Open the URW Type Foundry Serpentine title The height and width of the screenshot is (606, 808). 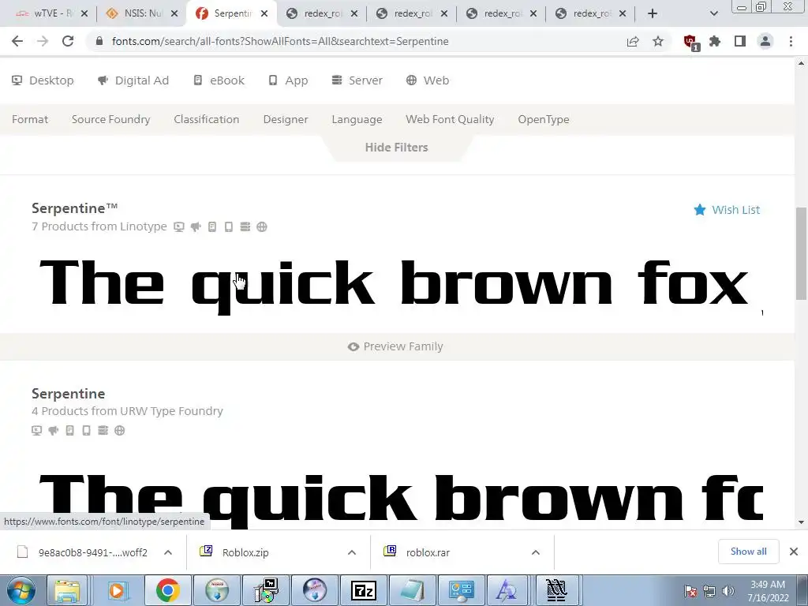(x=68, y=394)
